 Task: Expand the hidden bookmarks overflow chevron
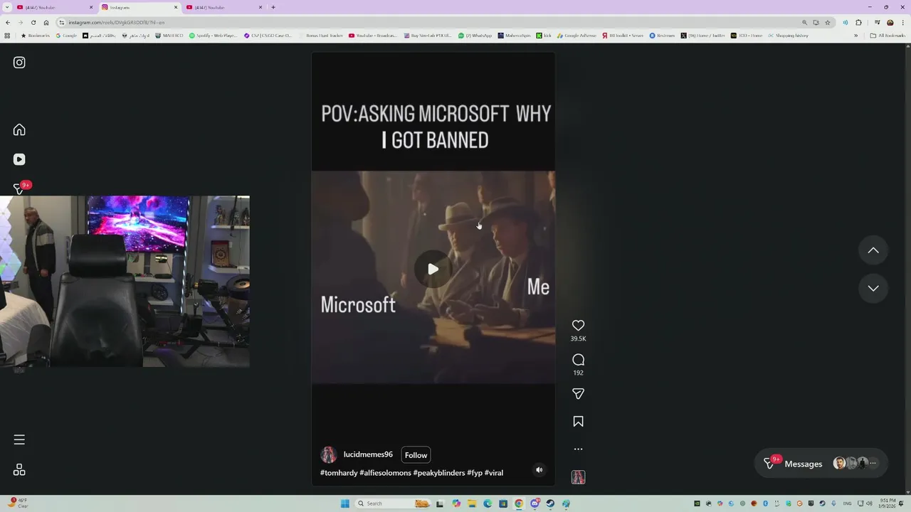pyautogui.click(x=855, y=35)
